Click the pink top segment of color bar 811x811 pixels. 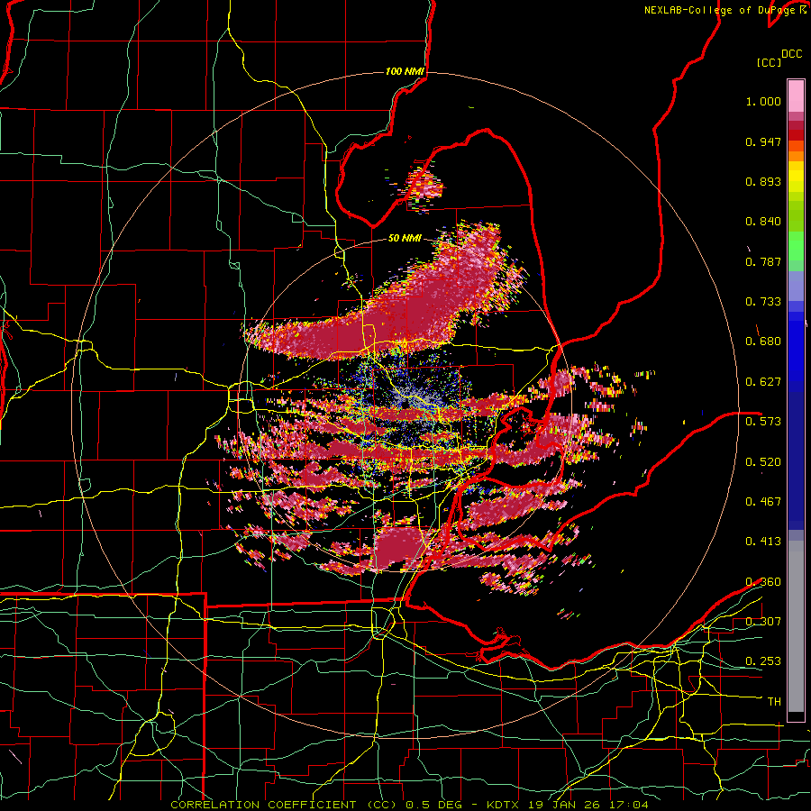796,96
